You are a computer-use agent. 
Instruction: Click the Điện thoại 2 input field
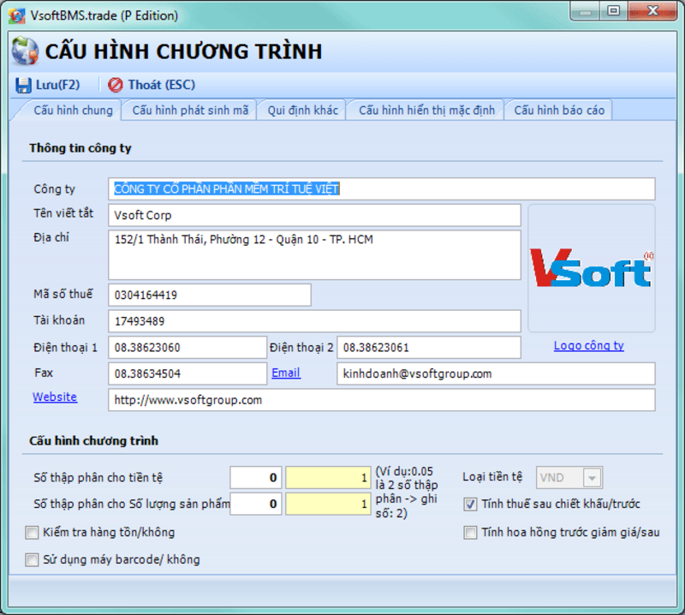[x=428, y=348]
